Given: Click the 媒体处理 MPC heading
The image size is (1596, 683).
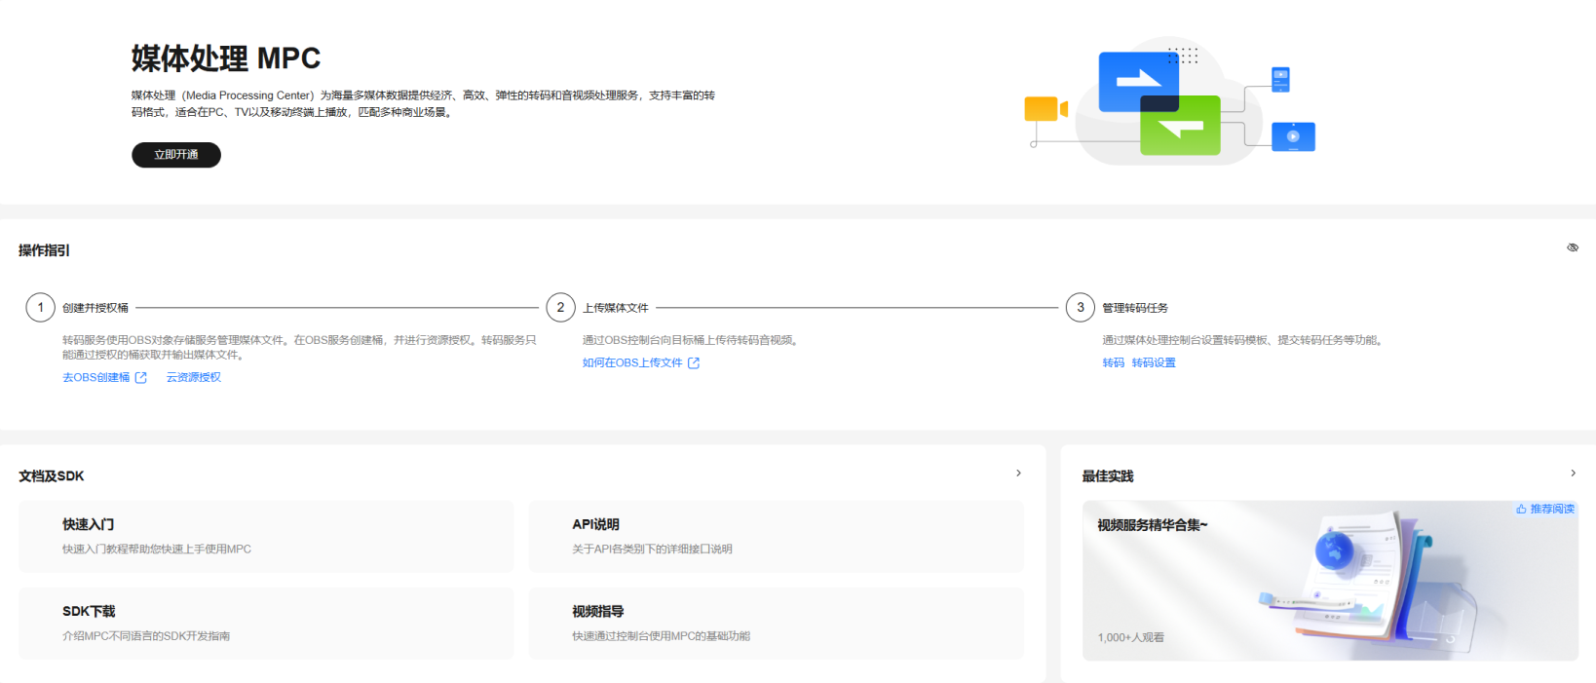Looking at the screenshot, I should point(226,58).
